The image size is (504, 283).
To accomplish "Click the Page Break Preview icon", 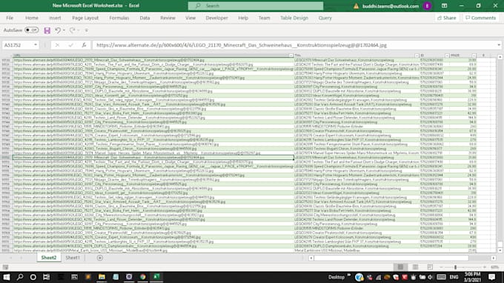I will point(430,267).
